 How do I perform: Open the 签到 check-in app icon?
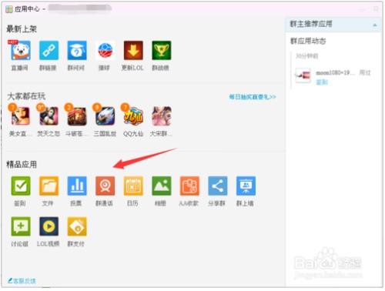pyautogui.click(x=21, y=186)
